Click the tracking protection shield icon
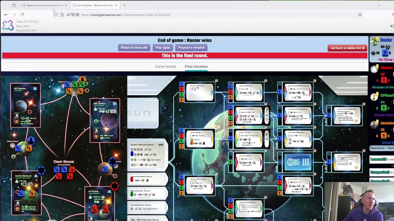 (x=56, y=14)
